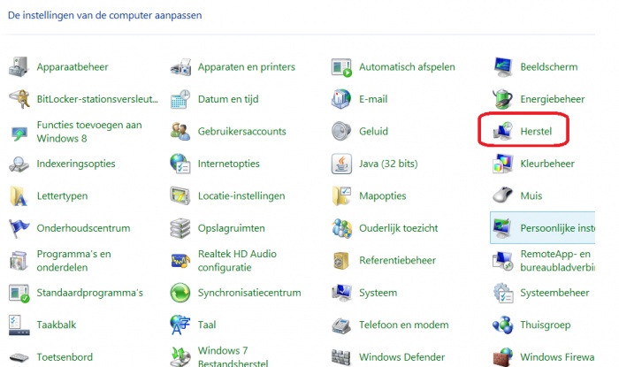Click the Gebruikersaccounts people icon
The image size is (619, 367).
(x=180, y=132)
